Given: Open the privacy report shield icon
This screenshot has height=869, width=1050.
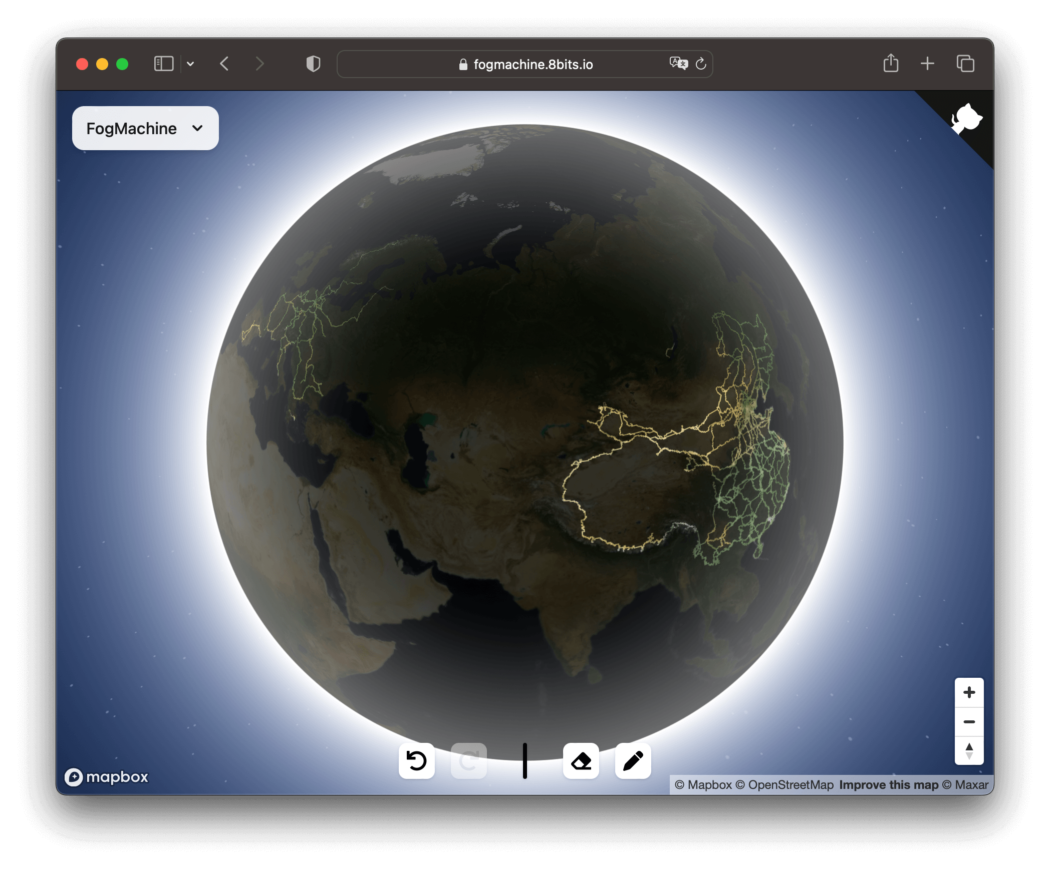Looking at the screenshot, I should pyautogui.click(x=313, y=64).
